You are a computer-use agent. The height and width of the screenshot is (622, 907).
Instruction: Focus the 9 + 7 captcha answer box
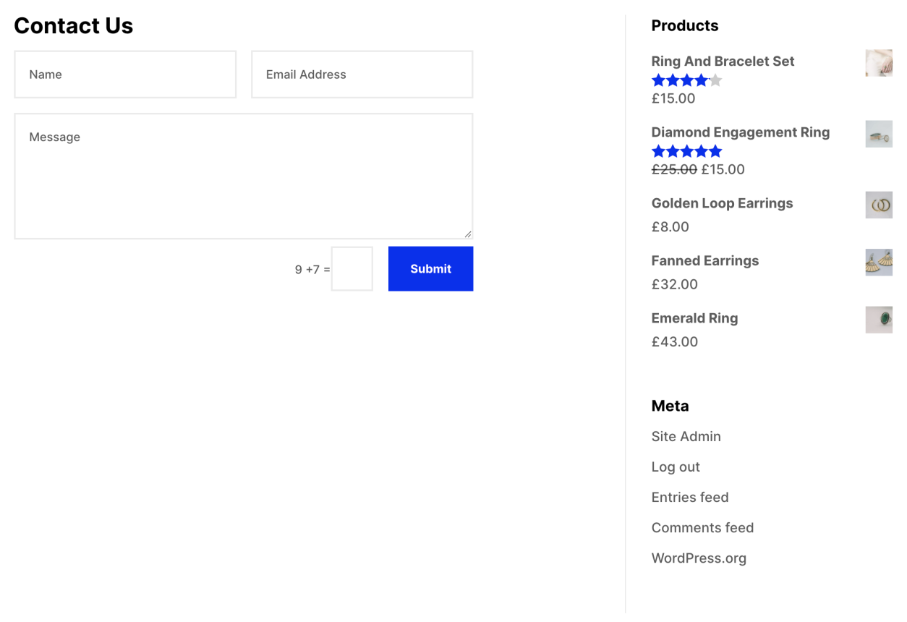(x=352, y=269)
